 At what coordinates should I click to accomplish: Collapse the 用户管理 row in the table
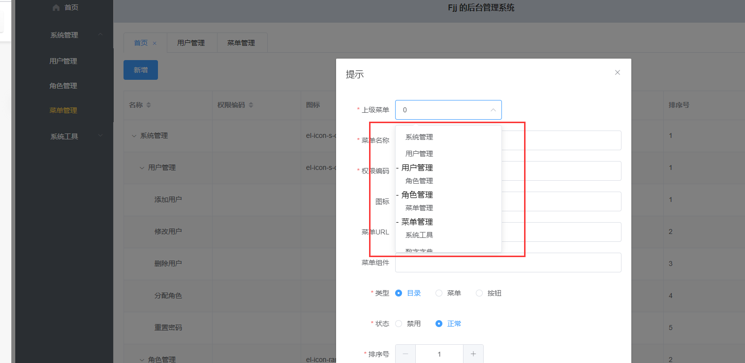click(x=142, y=167)
